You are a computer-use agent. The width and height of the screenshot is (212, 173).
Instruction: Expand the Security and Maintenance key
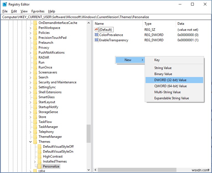31,83
